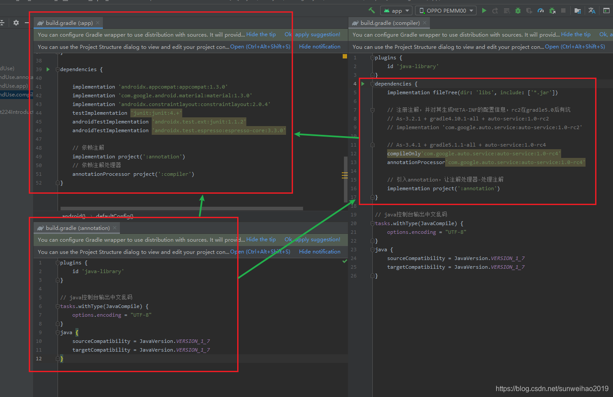Click Run with Coverage icon

click(529, 10)
